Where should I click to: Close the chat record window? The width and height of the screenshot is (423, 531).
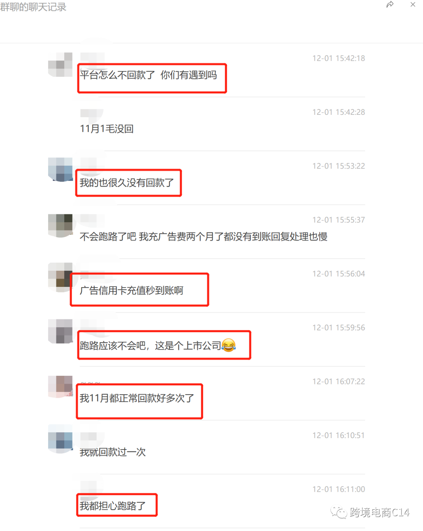(413, 5)
